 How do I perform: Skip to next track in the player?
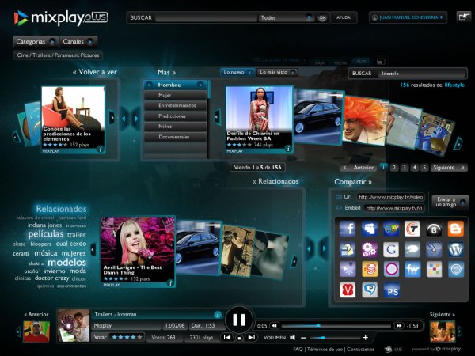point(252,337)
